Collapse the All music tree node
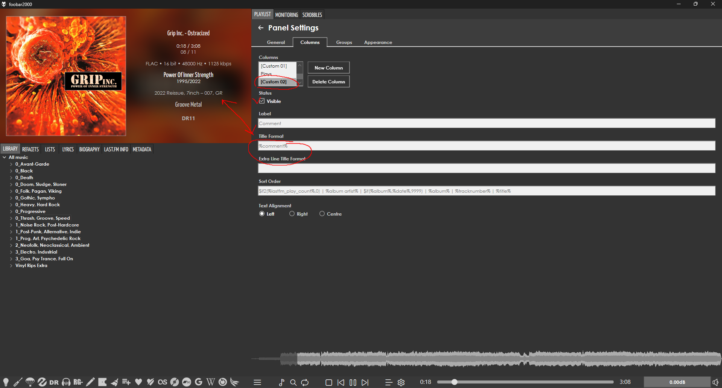The width and height of the screenshot is (722, 388). coord(5,157)
